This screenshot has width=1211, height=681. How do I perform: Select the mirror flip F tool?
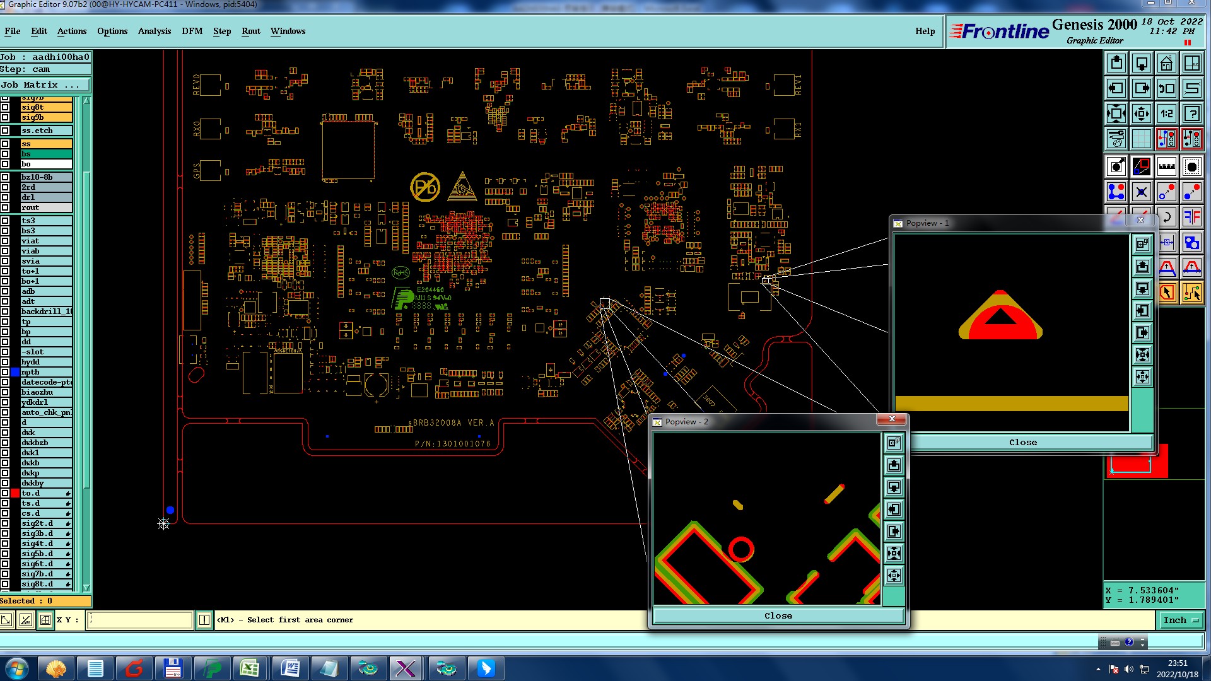(1191, 218)
